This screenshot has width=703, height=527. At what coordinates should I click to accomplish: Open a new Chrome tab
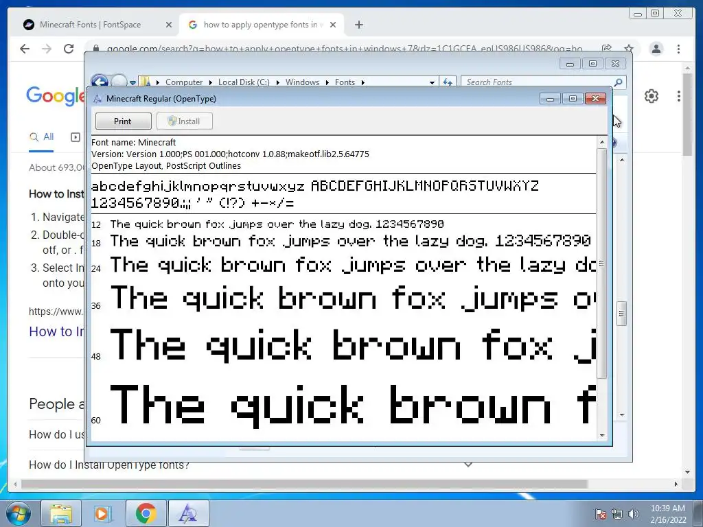358,25
